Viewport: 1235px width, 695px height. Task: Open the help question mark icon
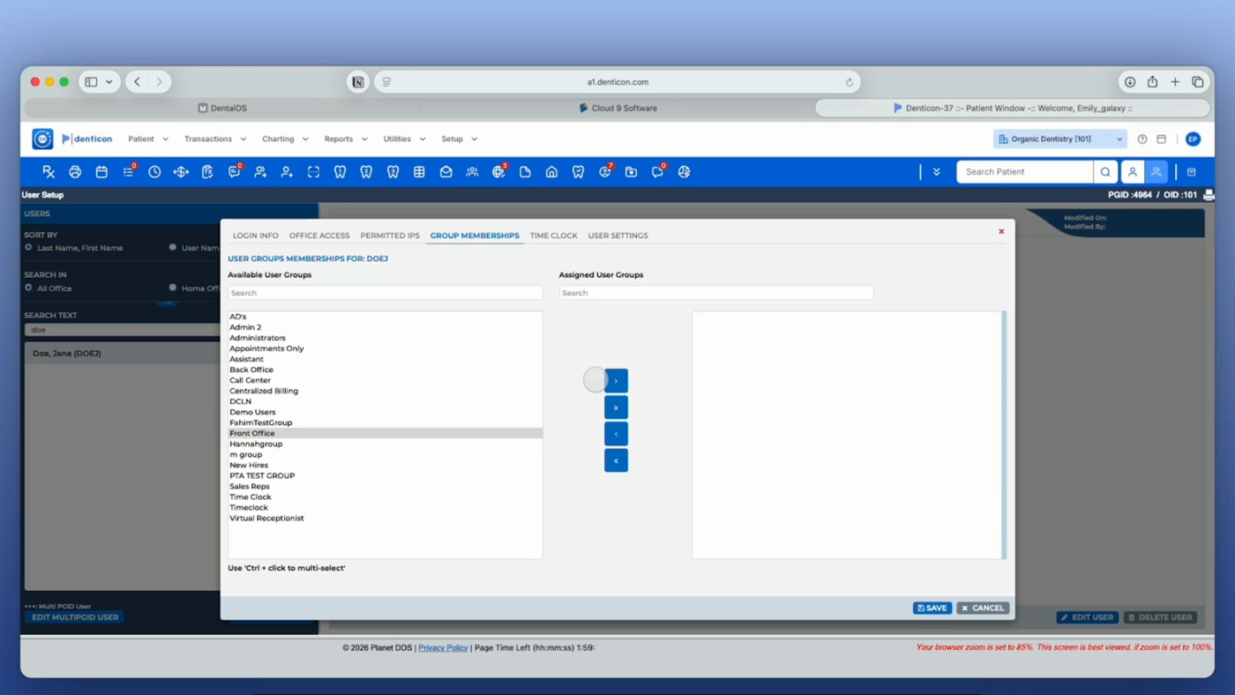1142,139
